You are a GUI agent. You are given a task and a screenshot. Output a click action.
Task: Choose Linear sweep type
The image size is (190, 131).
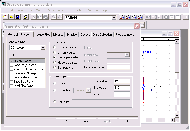click(55, 83)
